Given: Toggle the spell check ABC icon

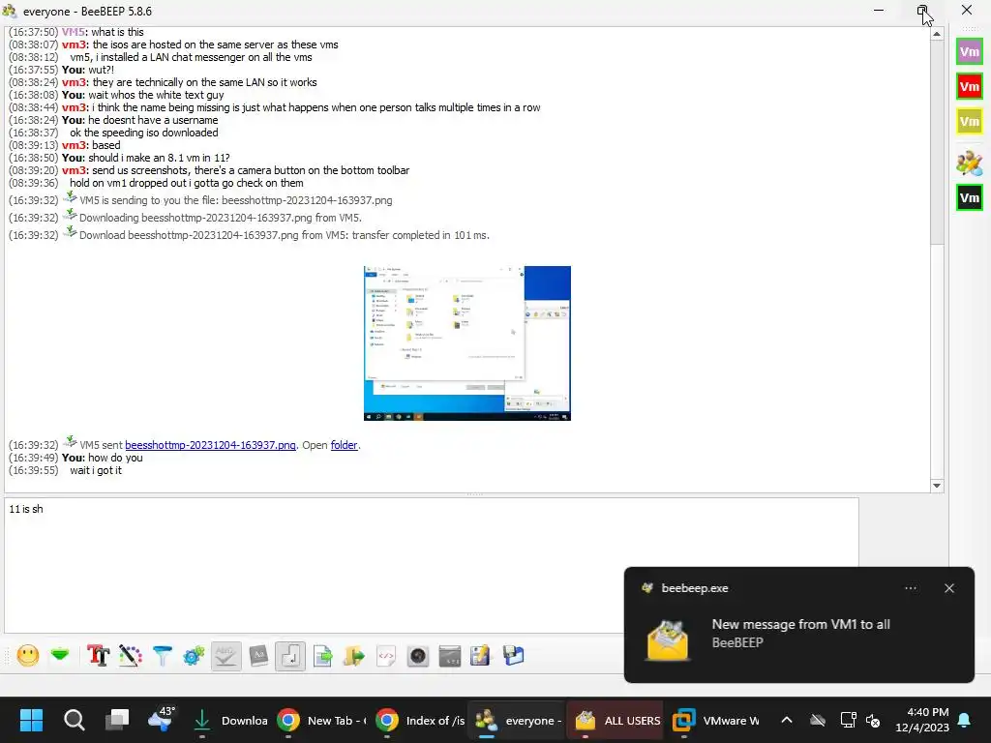Looking at the screenshot, I should pos(225,656).
